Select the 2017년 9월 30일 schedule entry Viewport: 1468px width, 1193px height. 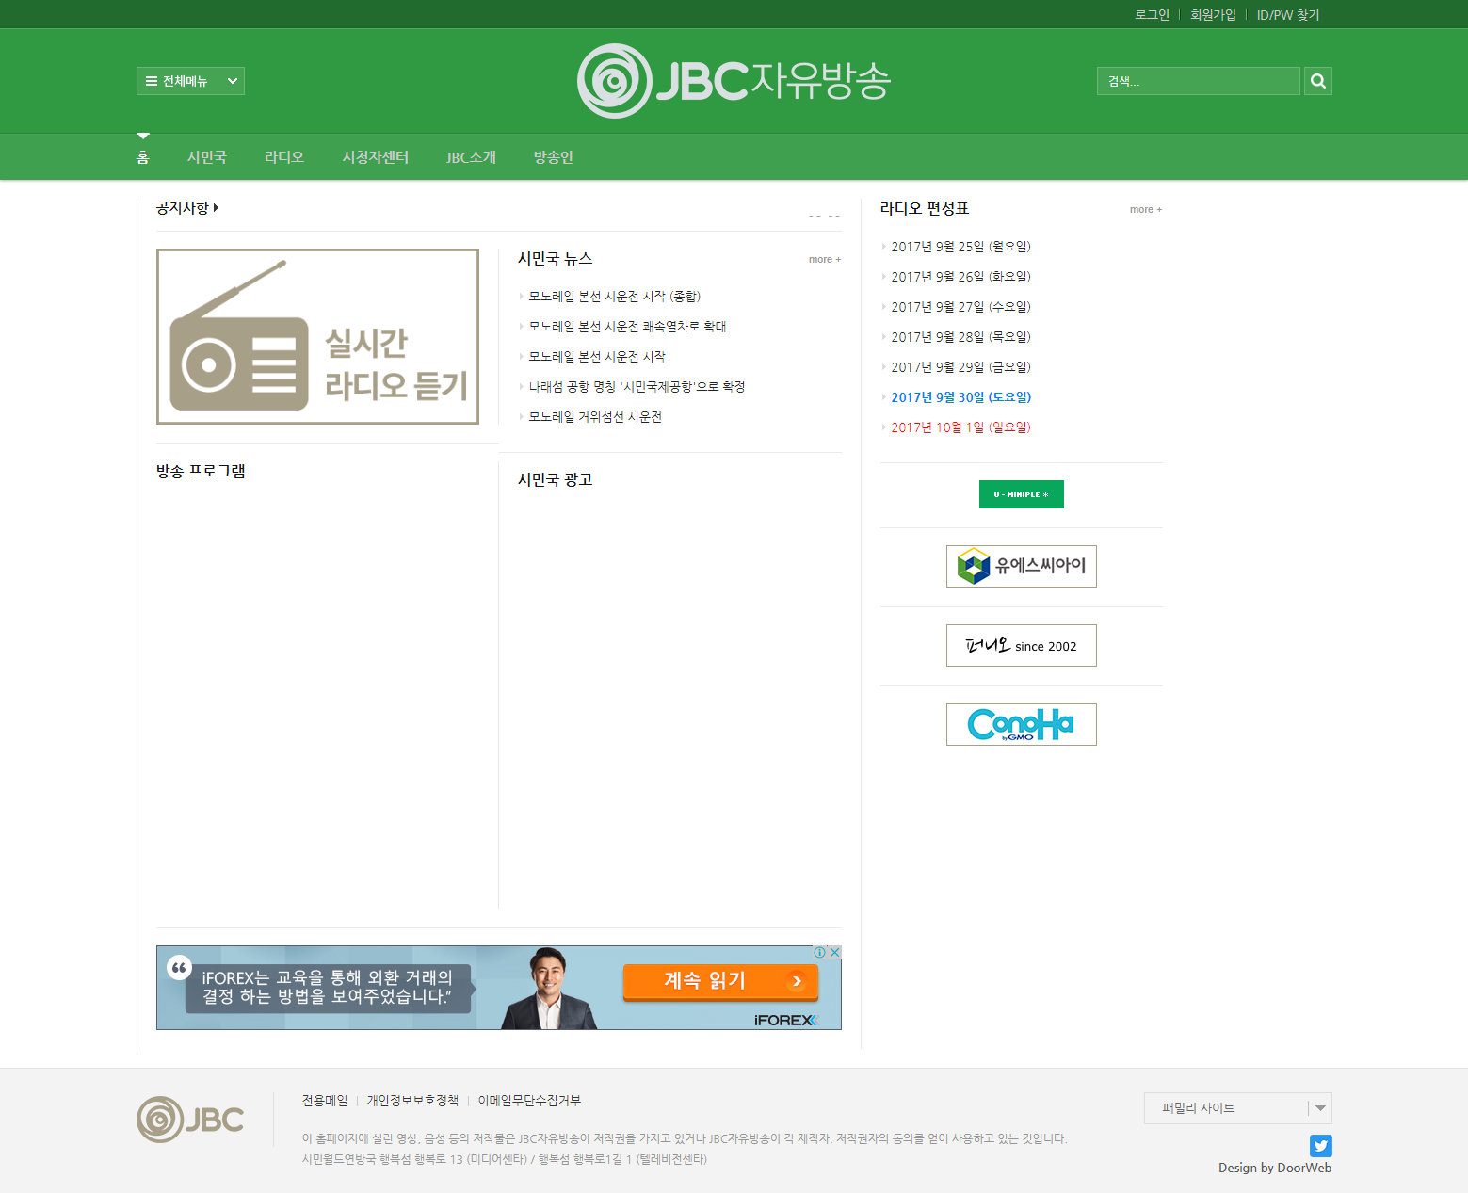click(960, 396)
